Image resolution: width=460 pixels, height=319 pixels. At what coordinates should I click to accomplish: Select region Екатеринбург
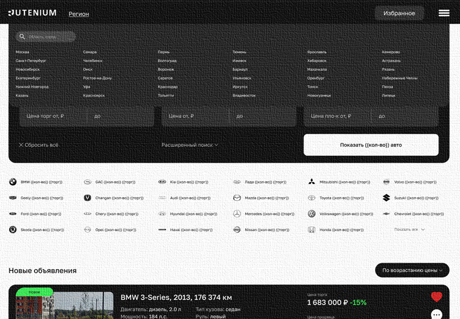tap(28, 78)
